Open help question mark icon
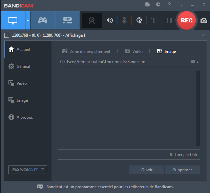The height and width of the screenshot is (195, 210). pyautogui.click(x=169, y=4)
